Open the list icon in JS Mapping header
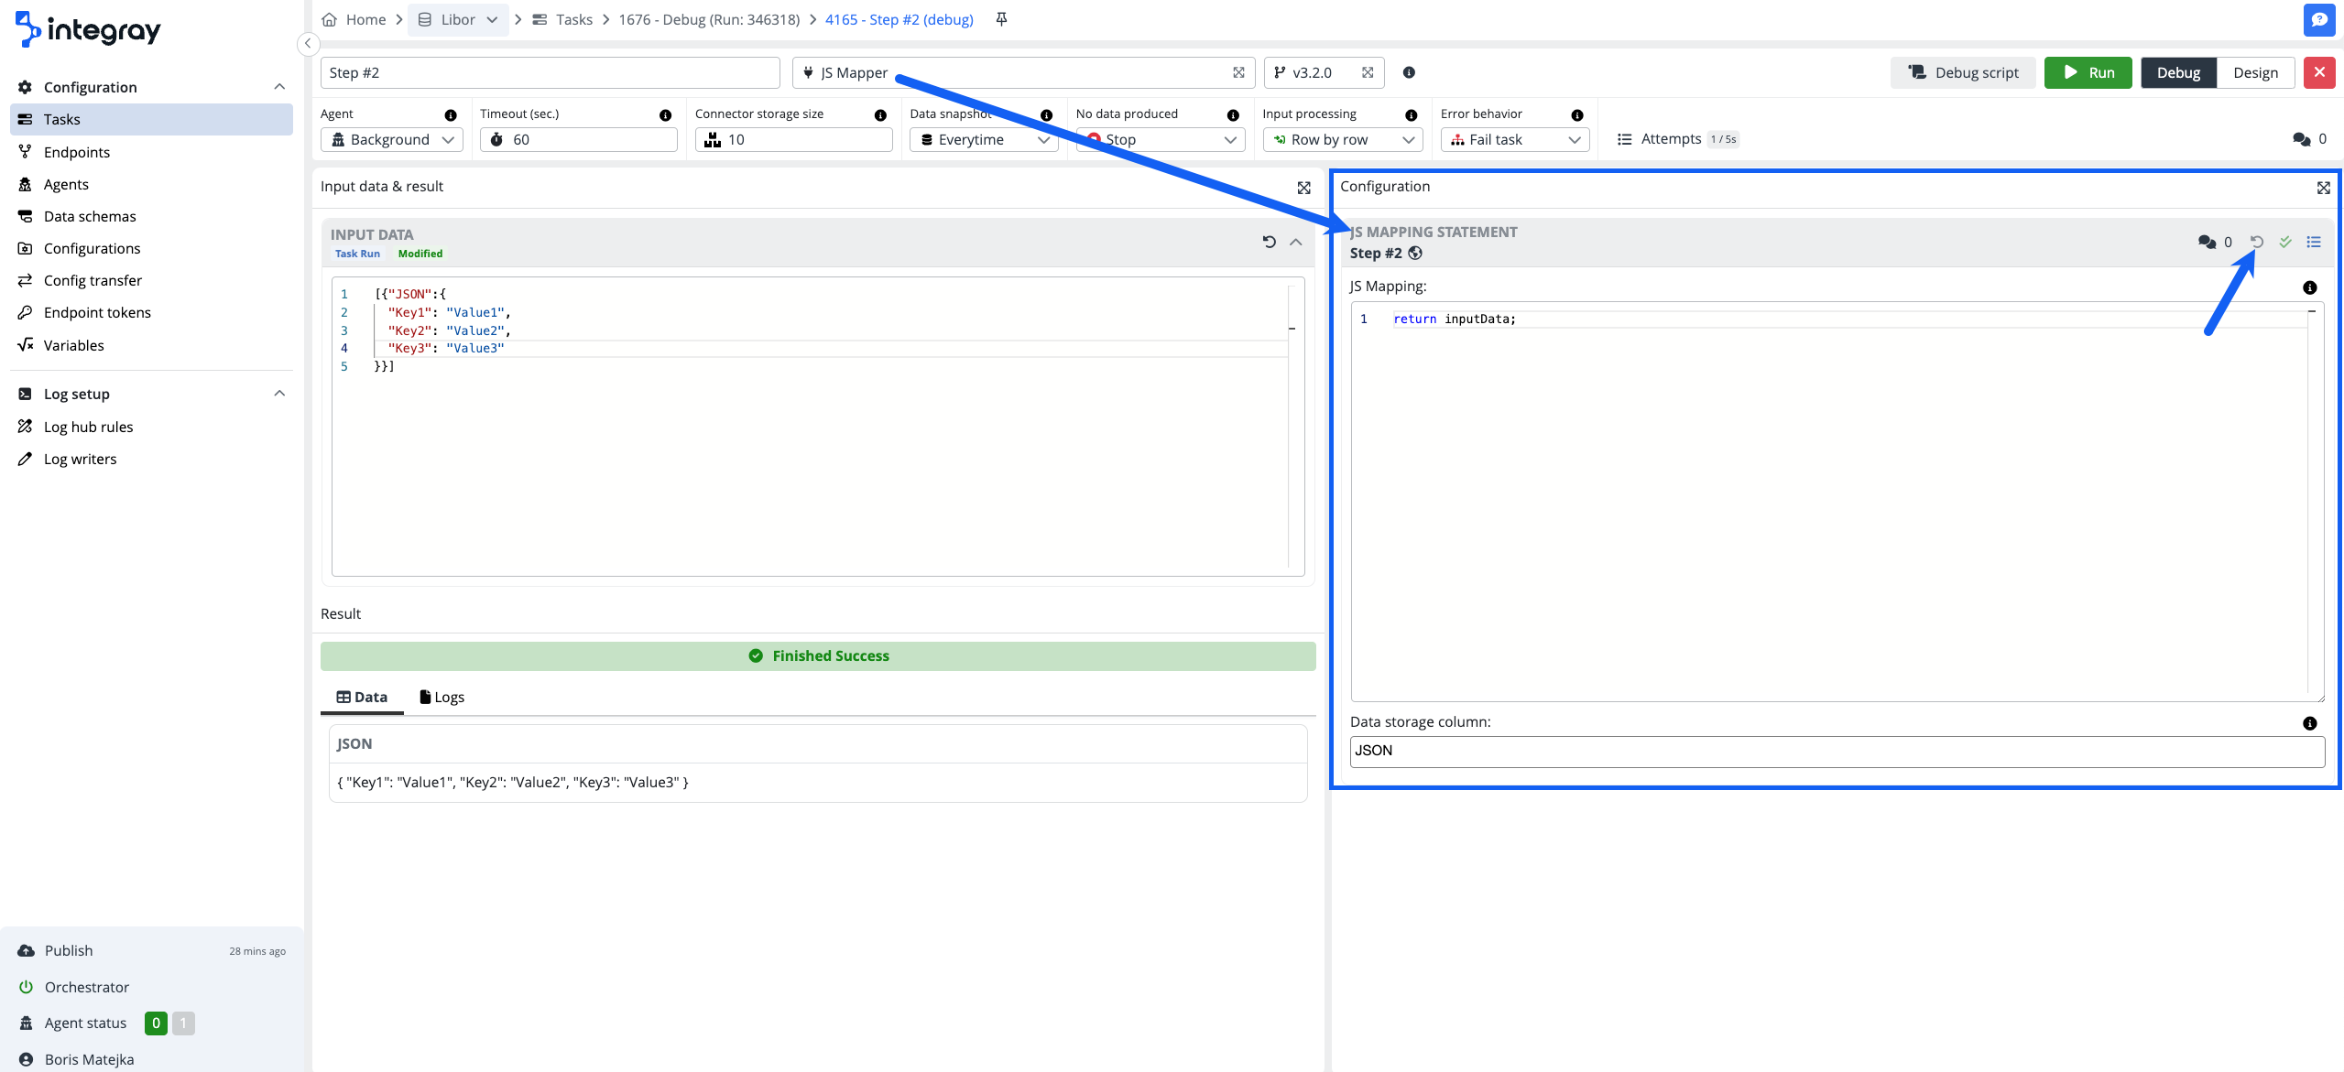2344x1072 pixels. click(x=2314, y=242)
